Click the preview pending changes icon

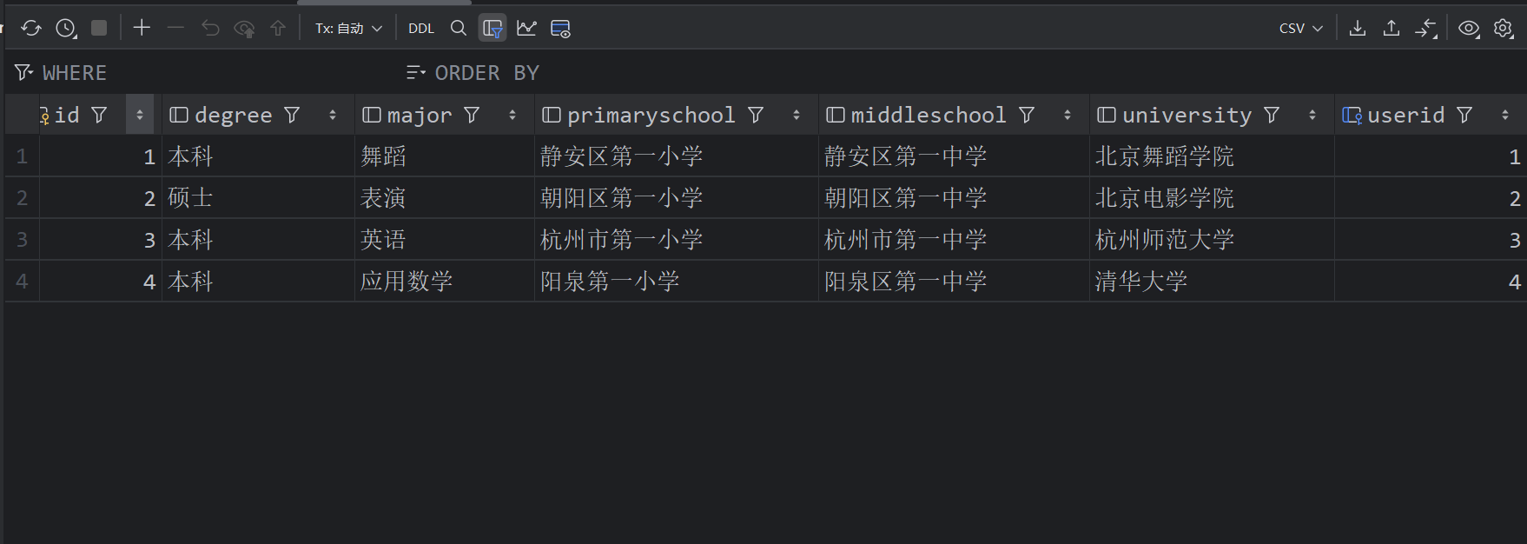coord(244,29)
